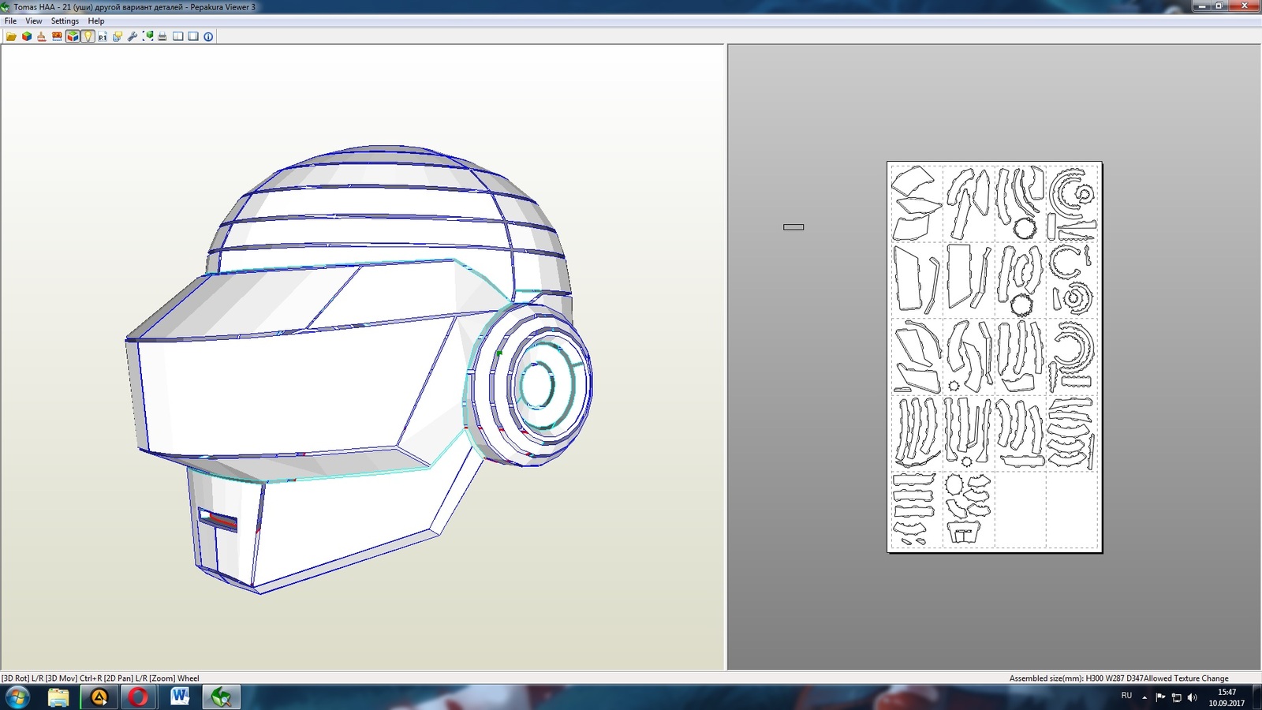This screenshot has height=710, width=1262.
Task: Open the View menu
Action: [34, 21]
